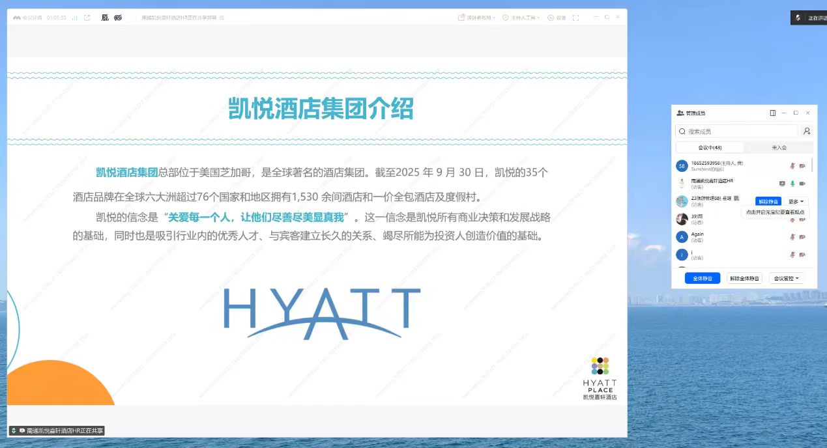Screen dimensions: 827x448
Task: Check the network signal strength icon
Action: point(75,18)
